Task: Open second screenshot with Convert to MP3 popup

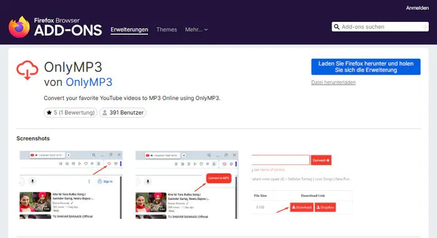Action: (x=187, y=185)
